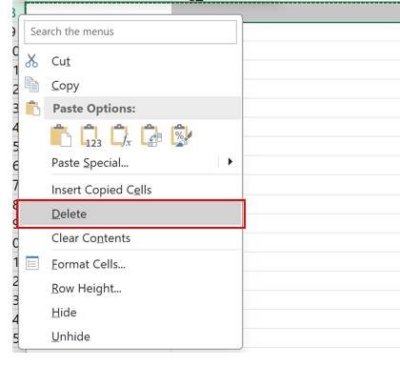
Task: Choose Paste Formatting brush option
Action: click(x=182, y=135)
